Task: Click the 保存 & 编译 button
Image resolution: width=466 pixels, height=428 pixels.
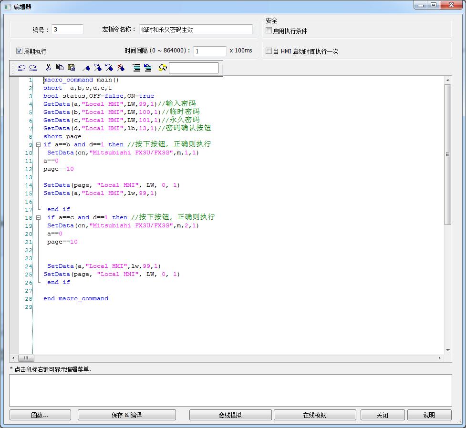Action: (x=126, y=415)
